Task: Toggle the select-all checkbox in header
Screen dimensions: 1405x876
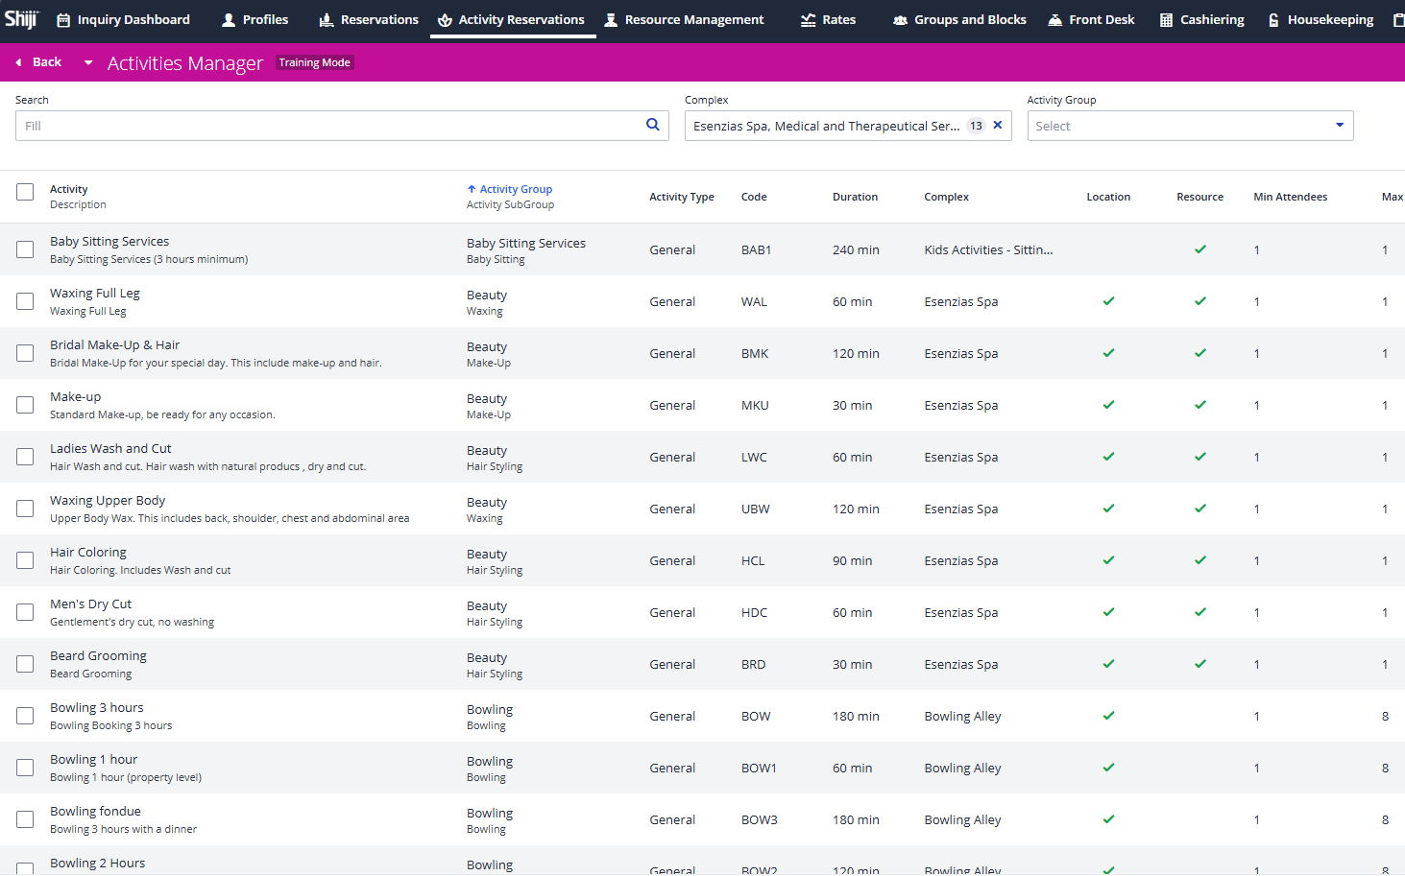Action: 25,192
